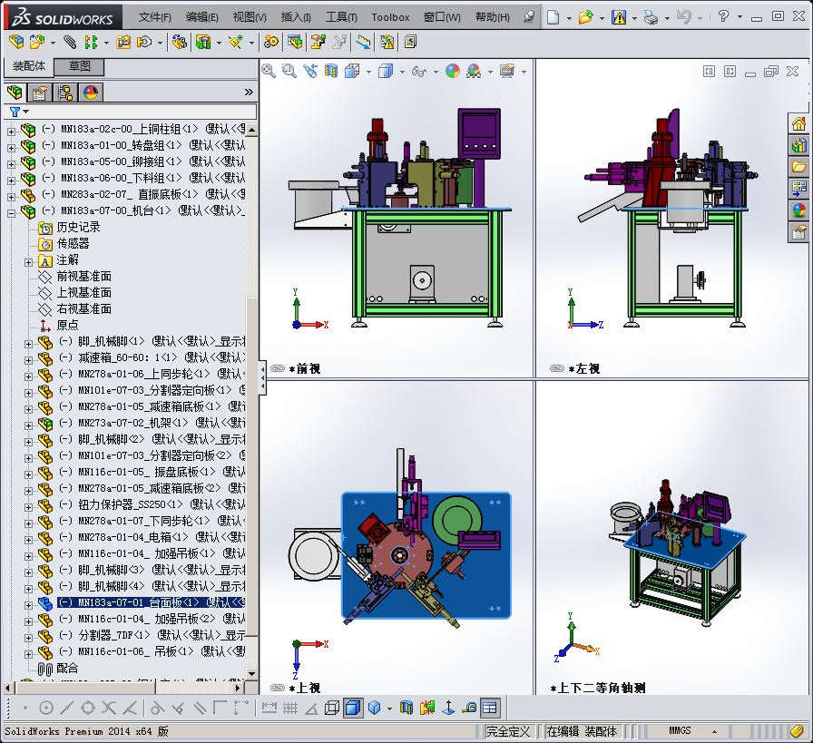Click the Bill of Materials icon
Screen dimensions: 813x743
[295, 42]
